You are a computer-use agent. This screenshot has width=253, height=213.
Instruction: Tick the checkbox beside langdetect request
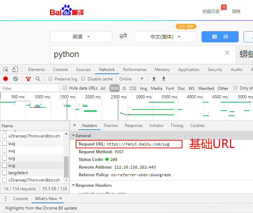[5, 172]
